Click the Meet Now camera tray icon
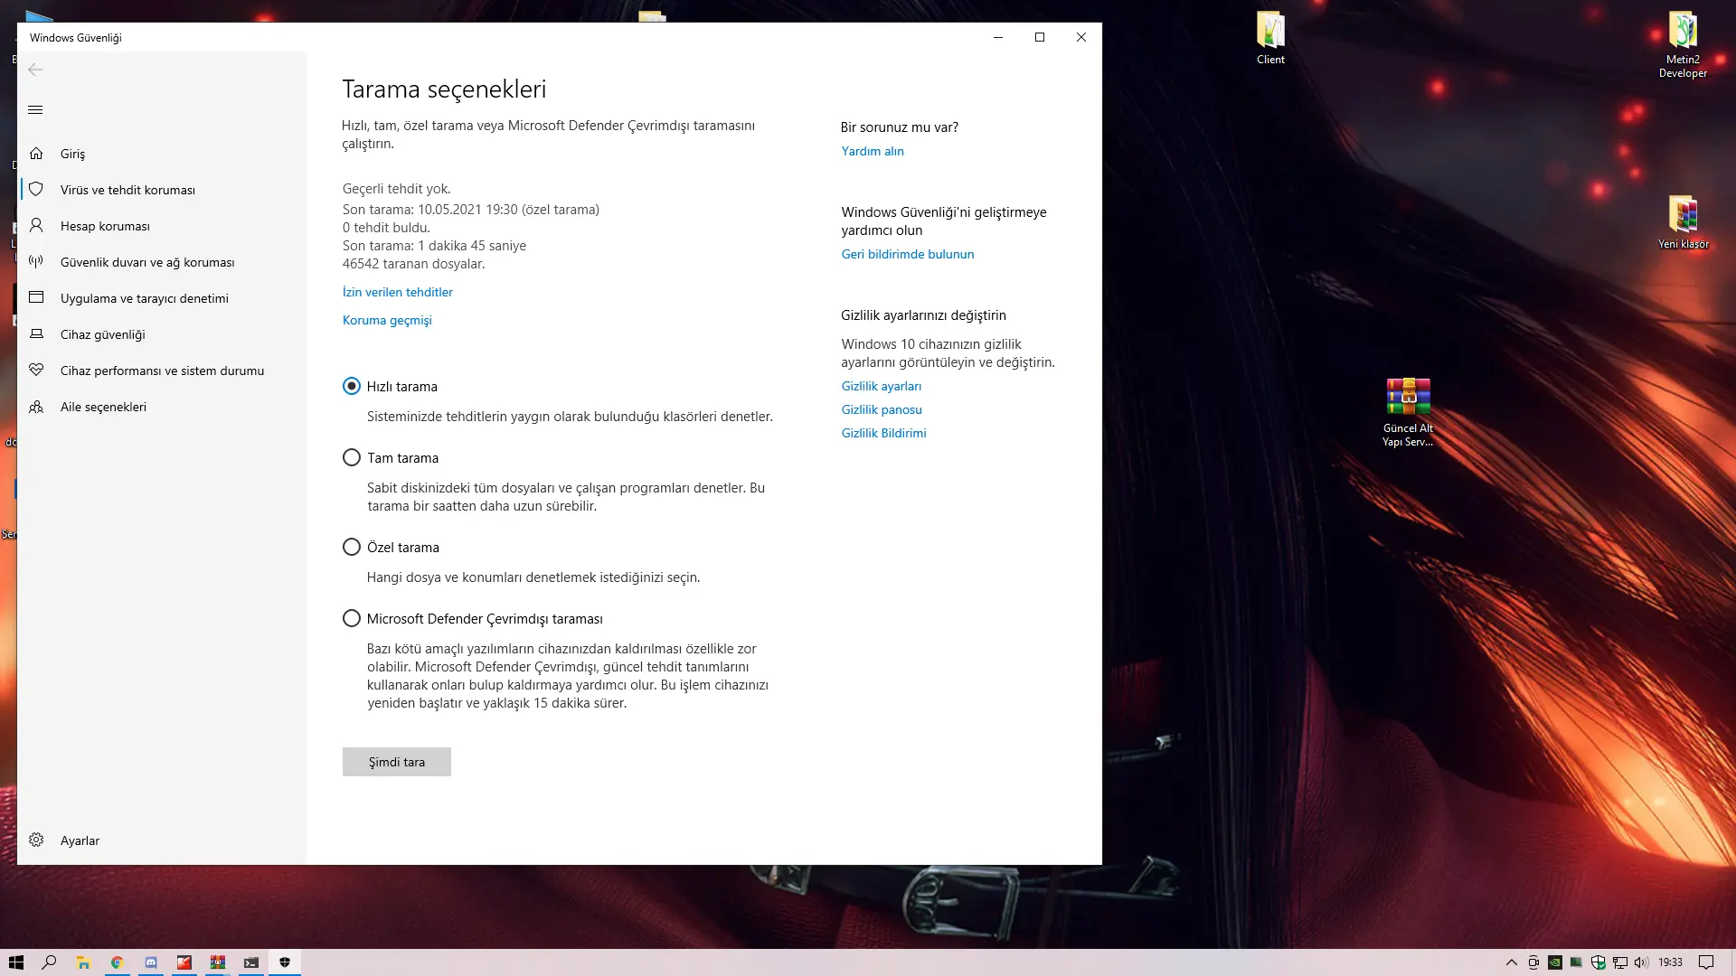Screen dimensions: 1736x976 pyautogui.click(x=1533, y=962)
